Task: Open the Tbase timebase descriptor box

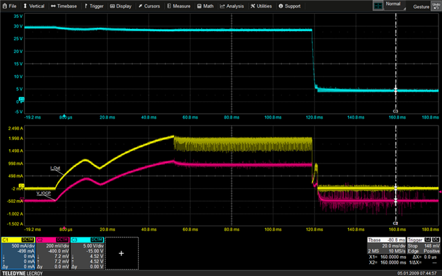Action: [386, 246]
